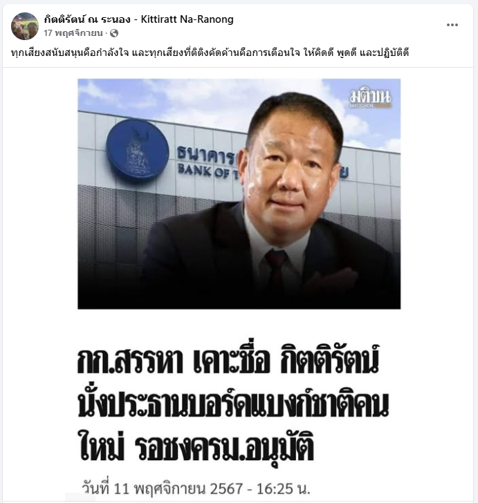Click the blue Bank of Thailand emblem
Image resolution: width=478 pixels, height=503 pixels.
(x=138, y=151)
